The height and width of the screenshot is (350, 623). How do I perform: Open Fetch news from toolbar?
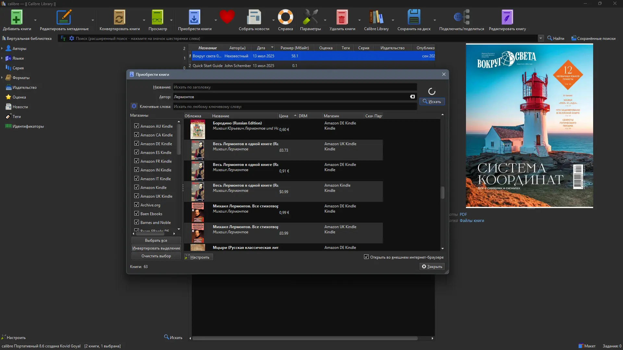tap(254, 18)
